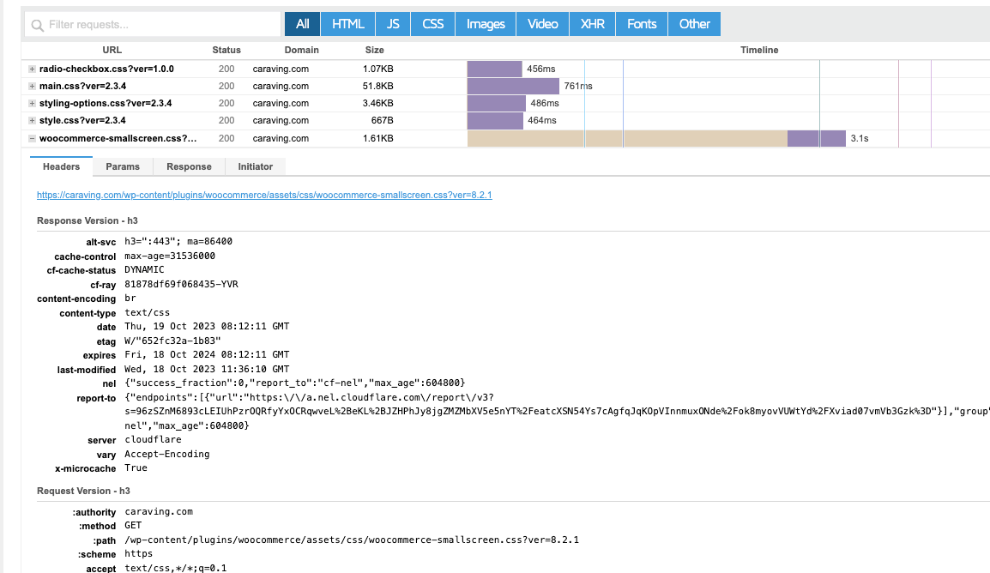Click the content-type text/css value
This screenshot has height=573, width=990.
pos(147,312)
